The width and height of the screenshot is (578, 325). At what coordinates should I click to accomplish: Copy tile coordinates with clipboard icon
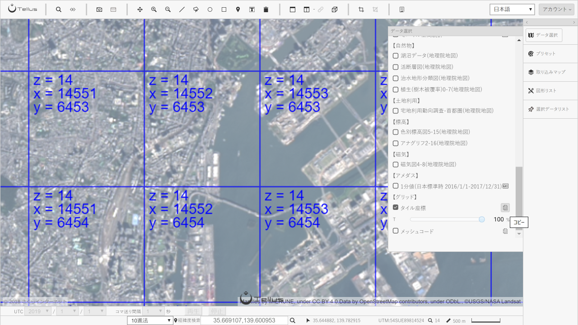[505, 208]
